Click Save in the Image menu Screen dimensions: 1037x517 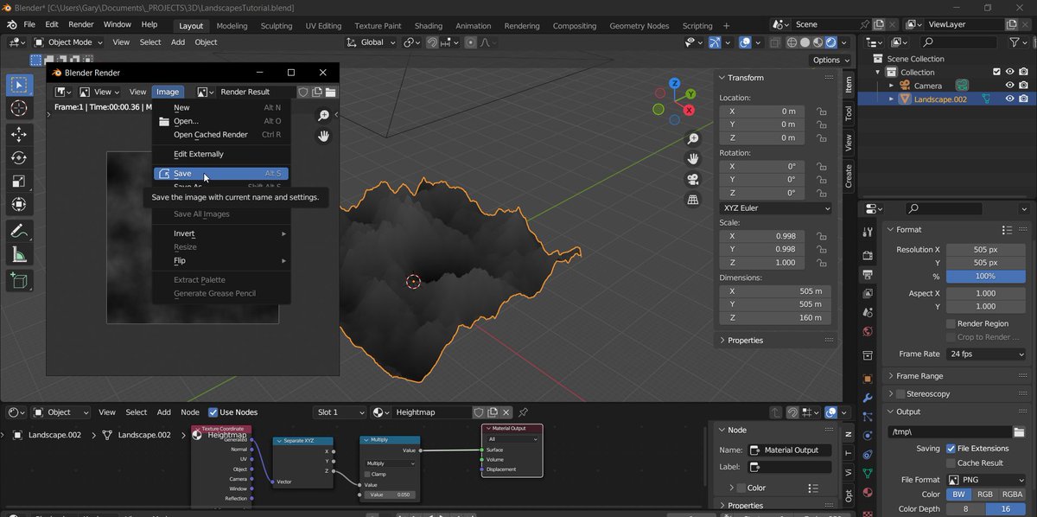coord(220,174)
